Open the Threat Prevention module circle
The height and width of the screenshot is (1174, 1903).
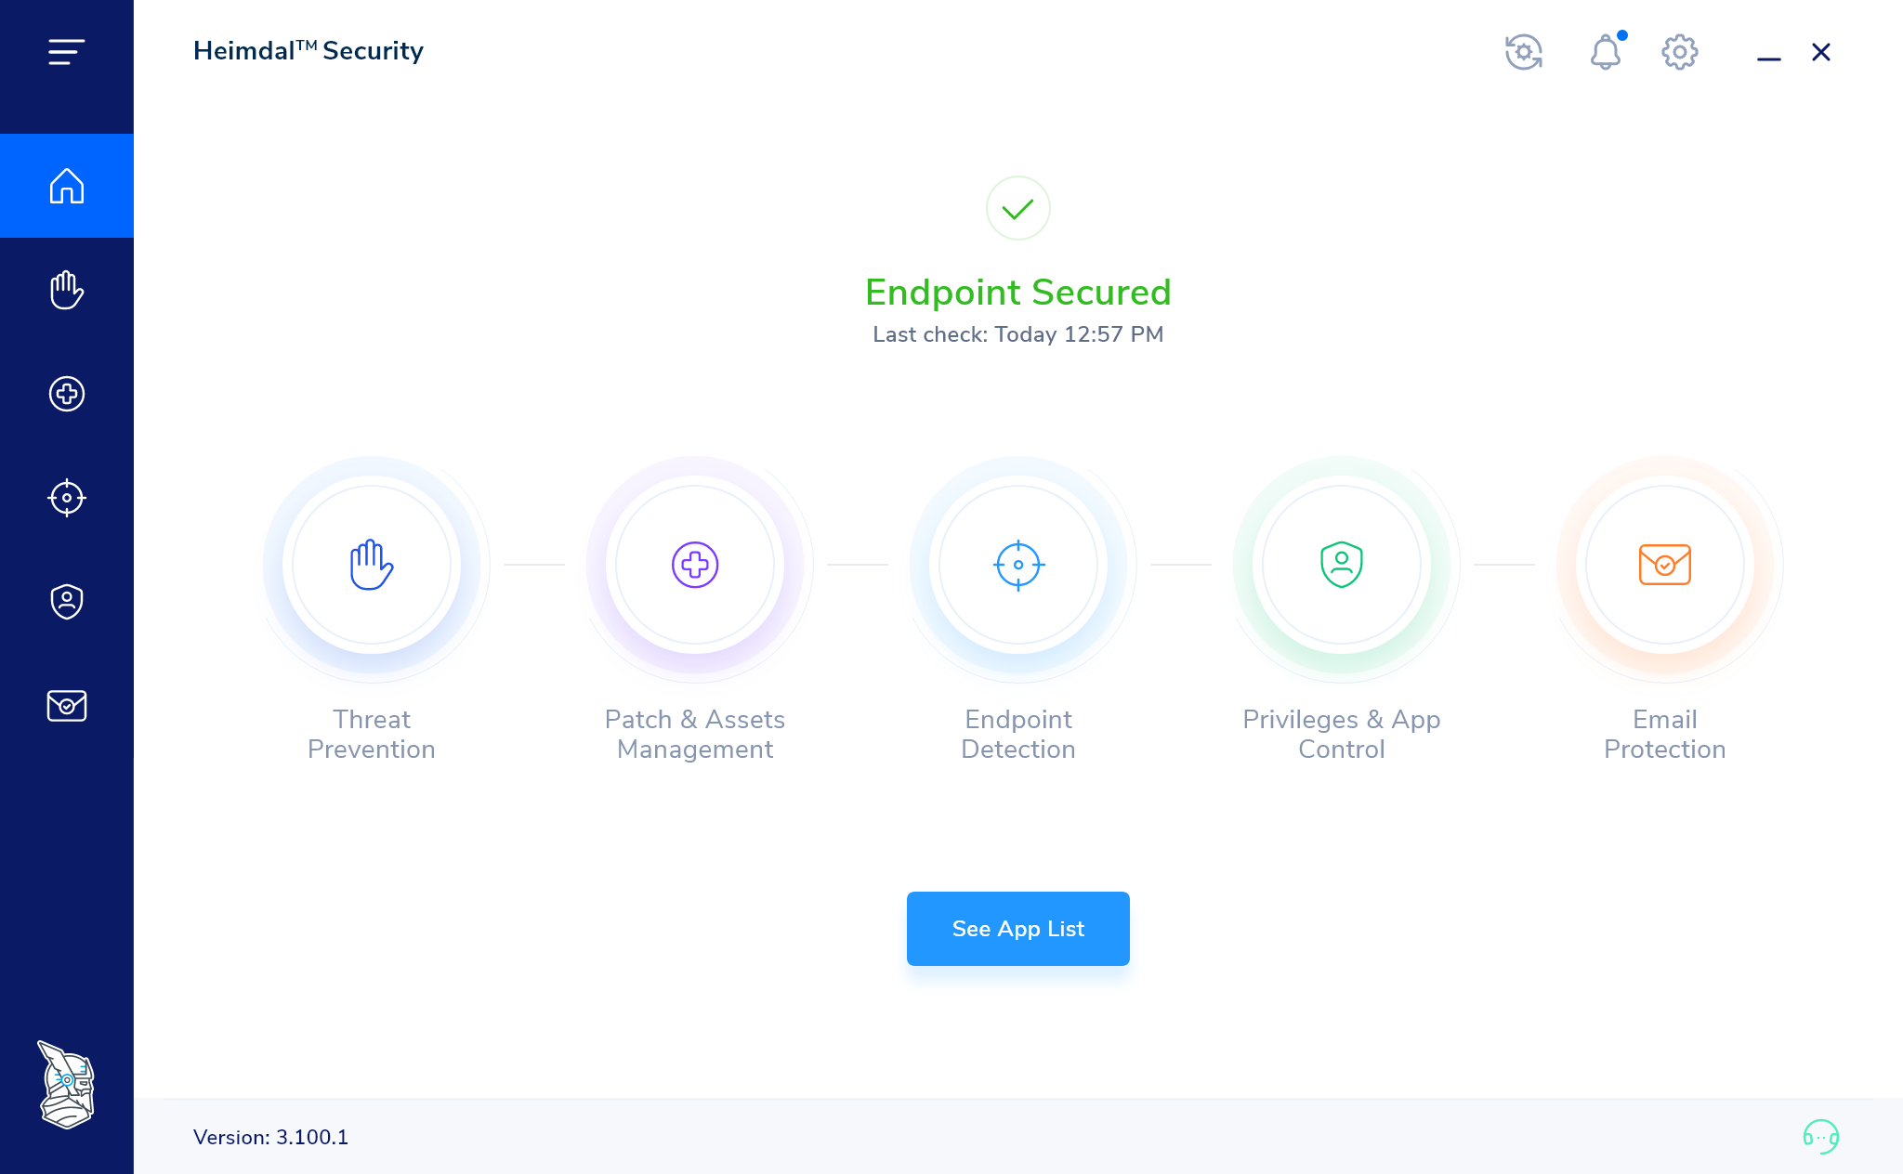point(371,565)
